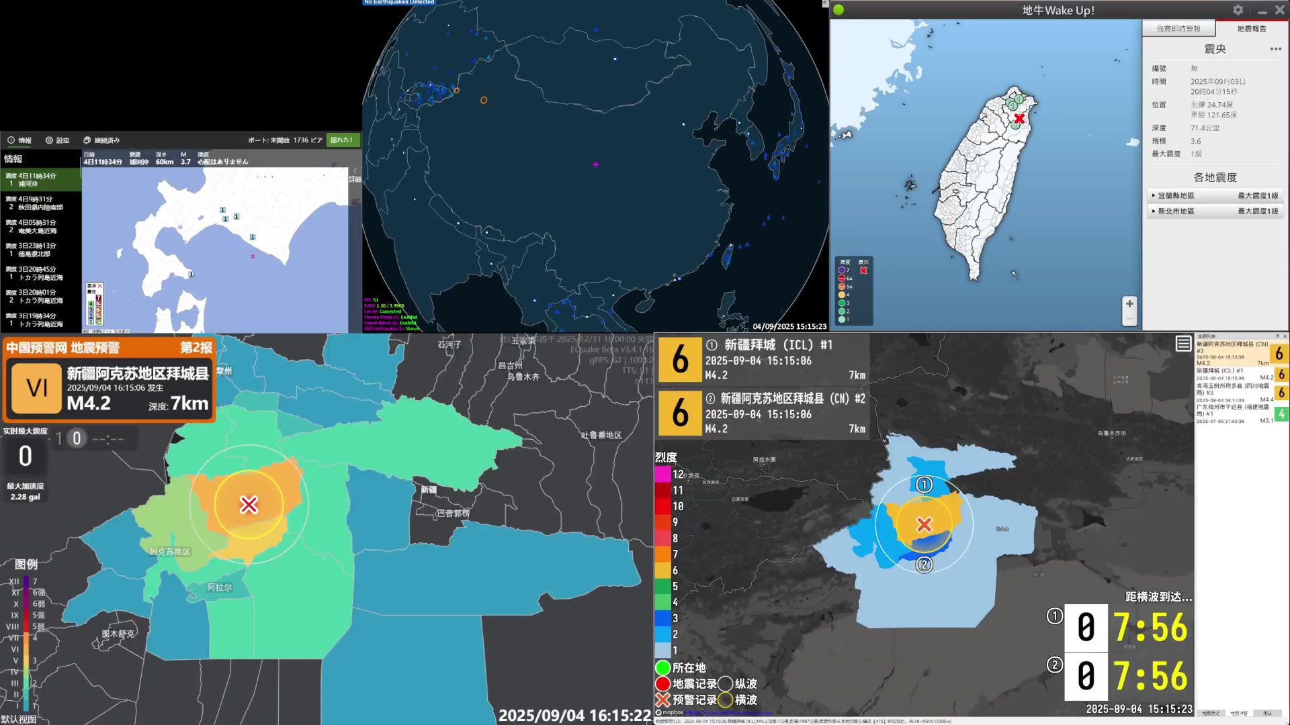The height and width of the screenshot is (725, 1290).
Task: Toggle the green status light on 地牛 title bar
Action: [x=838, y=10]
